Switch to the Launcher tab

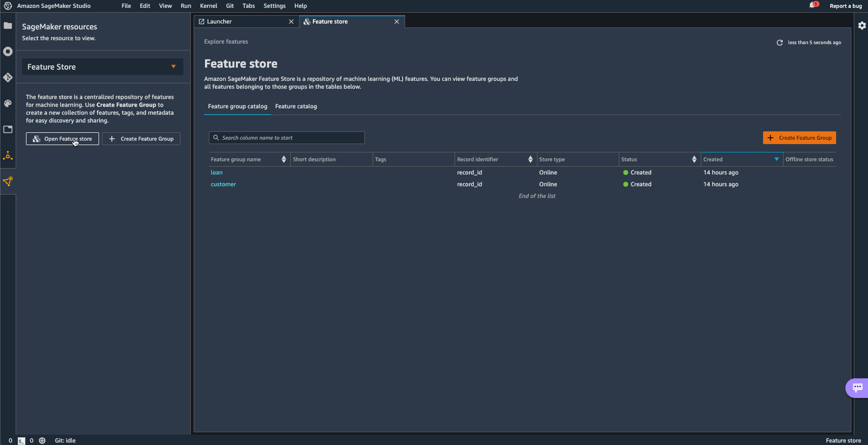pos(219,22)
